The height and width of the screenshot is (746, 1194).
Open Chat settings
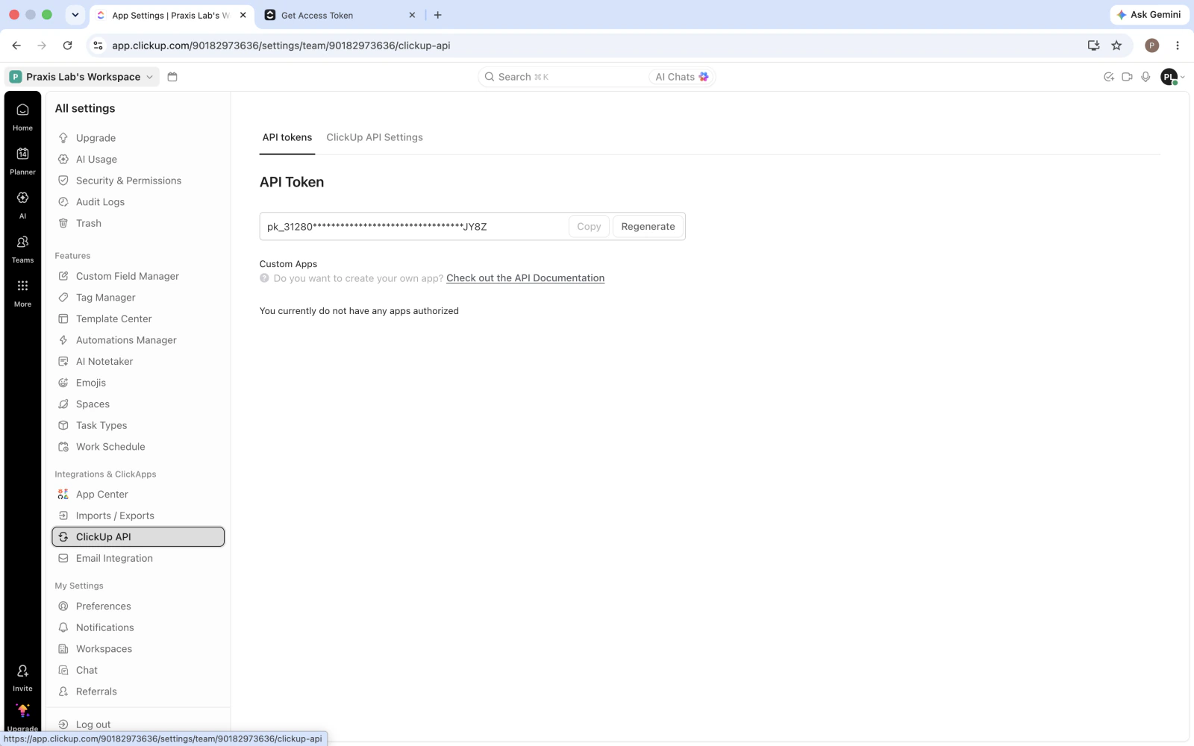pyautogui.click(x=137, y=670)
